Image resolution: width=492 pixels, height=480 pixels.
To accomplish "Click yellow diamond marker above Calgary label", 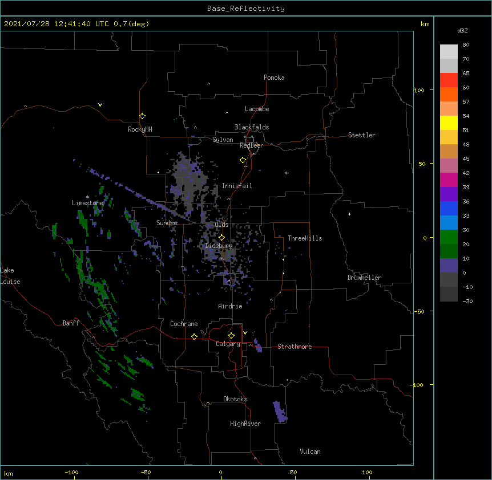I will pyautogui.click(x=231, y=336).
